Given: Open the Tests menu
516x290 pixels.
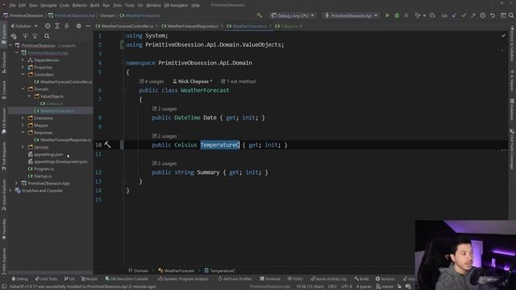Looking at the screenshot, I should [x=117, y=6].
